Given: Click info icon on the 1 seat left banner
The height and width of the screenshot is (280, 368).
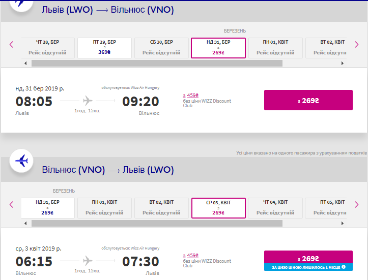Looking at the screenshot, I should pyautogui.click(x=344, y=267).
